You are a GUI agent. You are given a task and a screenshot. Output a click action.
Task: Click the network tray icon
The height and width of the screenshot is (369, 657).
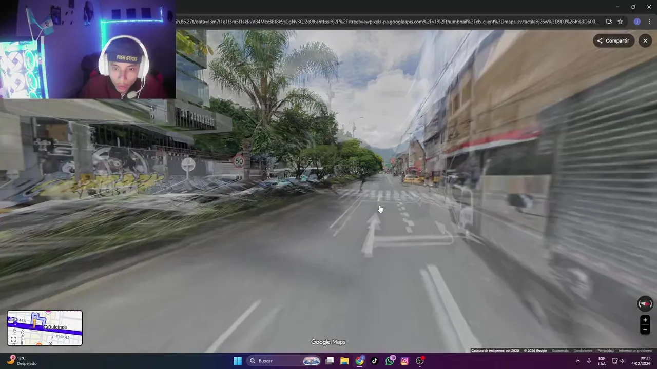[x=615, y=361]
